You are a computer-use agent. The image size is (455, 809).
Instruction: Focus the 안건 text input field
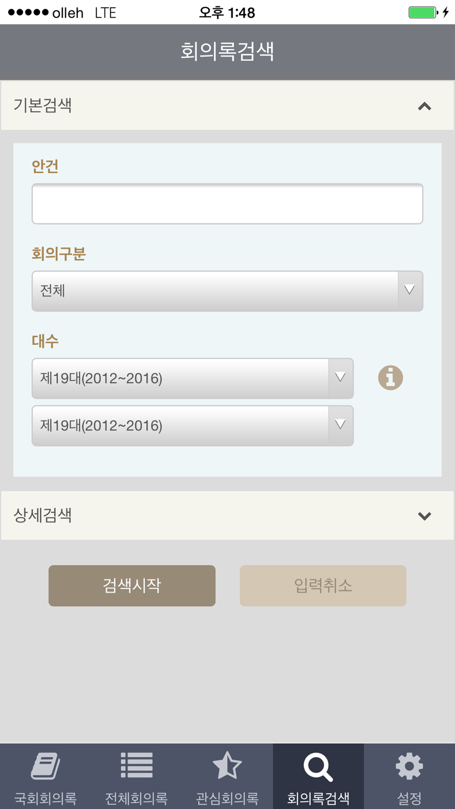click(x=227, y=204)
